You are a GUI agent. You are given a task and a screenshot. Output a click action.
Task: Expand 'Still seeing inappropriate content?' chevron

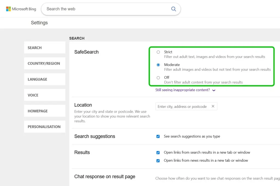(214, 90)
